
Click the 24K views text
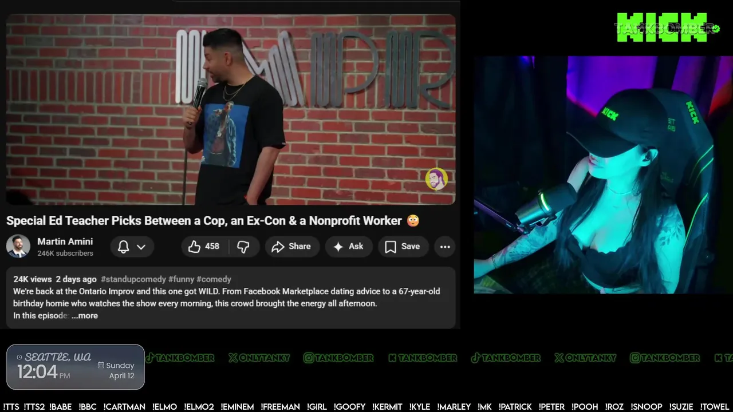point(33,279)
